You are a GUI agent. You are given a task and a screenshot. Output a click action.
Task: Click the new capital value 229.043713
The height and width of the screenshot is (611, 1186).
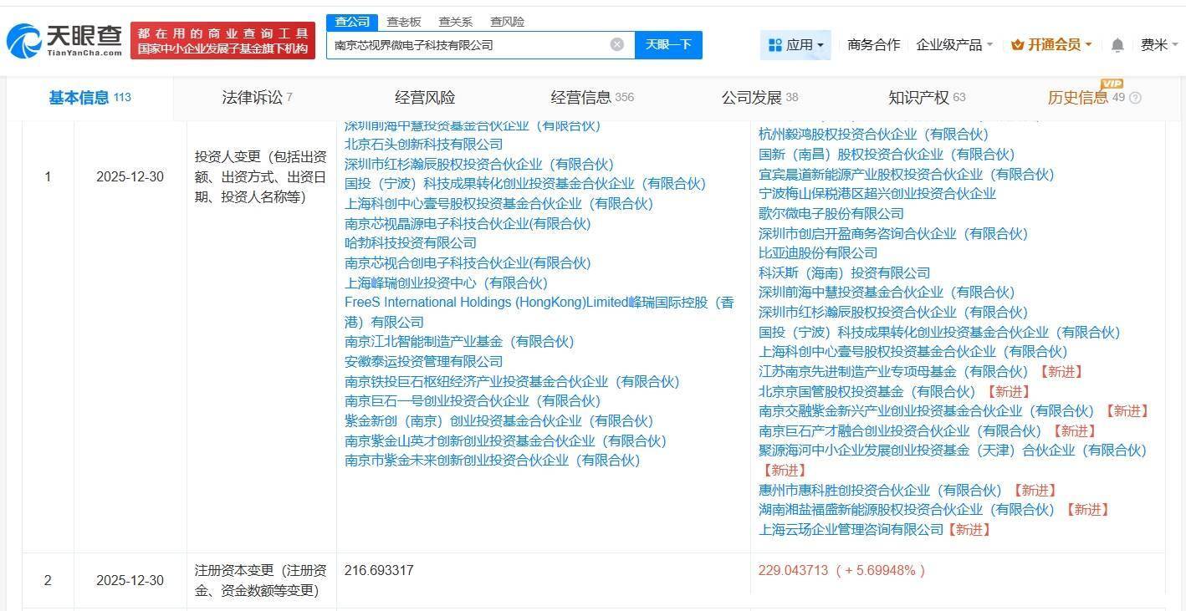click(x=793, y=570)
